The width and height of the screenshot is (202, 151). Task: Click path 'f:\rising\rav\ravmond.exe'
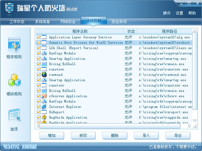(163, 75)
